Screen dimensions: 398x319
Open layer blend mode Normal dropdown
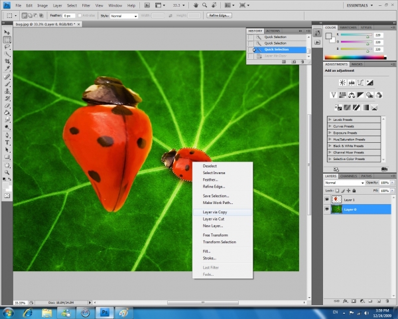344,183
